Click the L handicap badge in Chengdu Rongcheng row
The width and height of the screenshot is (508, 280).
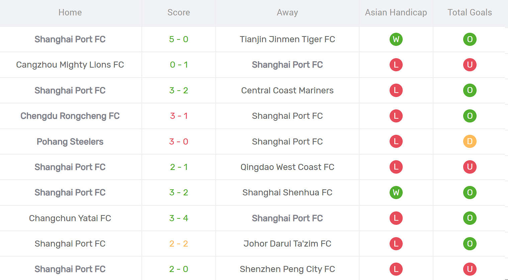point(396,116)
